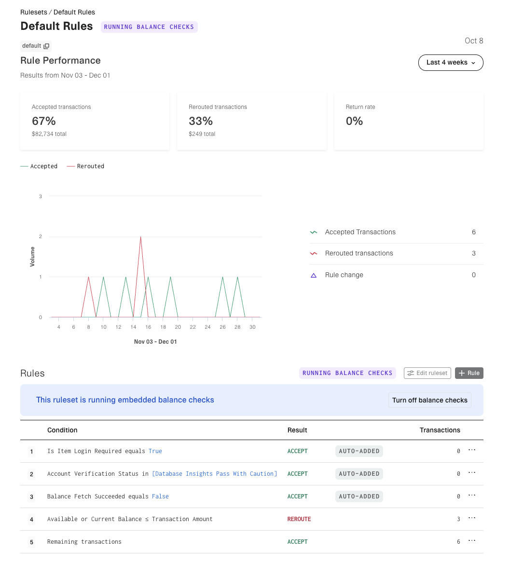
Task: Turn off balance checks
Action: click(x=429, y=400)
